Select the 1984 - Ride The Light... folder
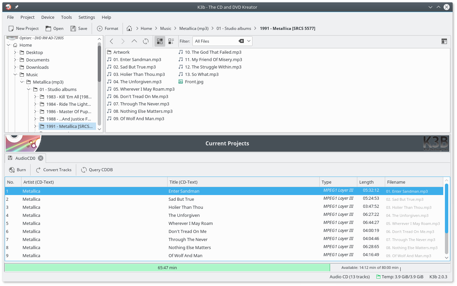457x286 pixels. [68, 104]
